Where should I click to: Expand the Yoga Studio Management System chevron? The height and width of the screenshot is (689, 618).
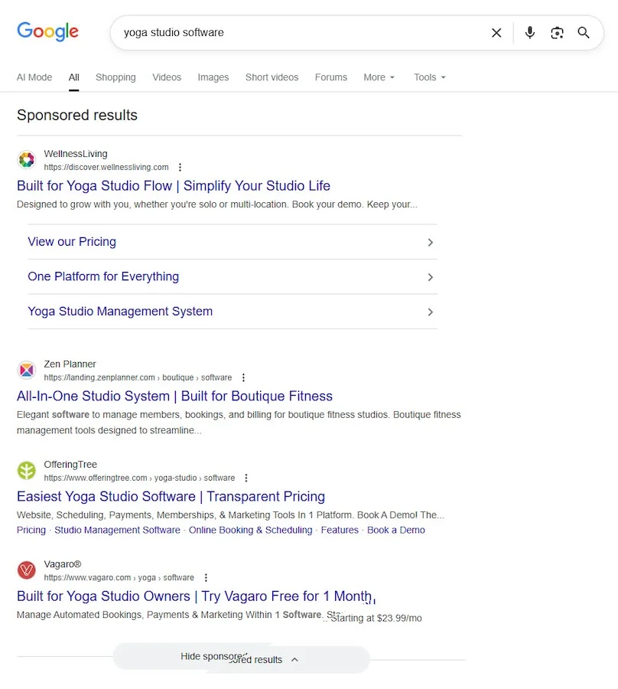click(x=430, y=312)
